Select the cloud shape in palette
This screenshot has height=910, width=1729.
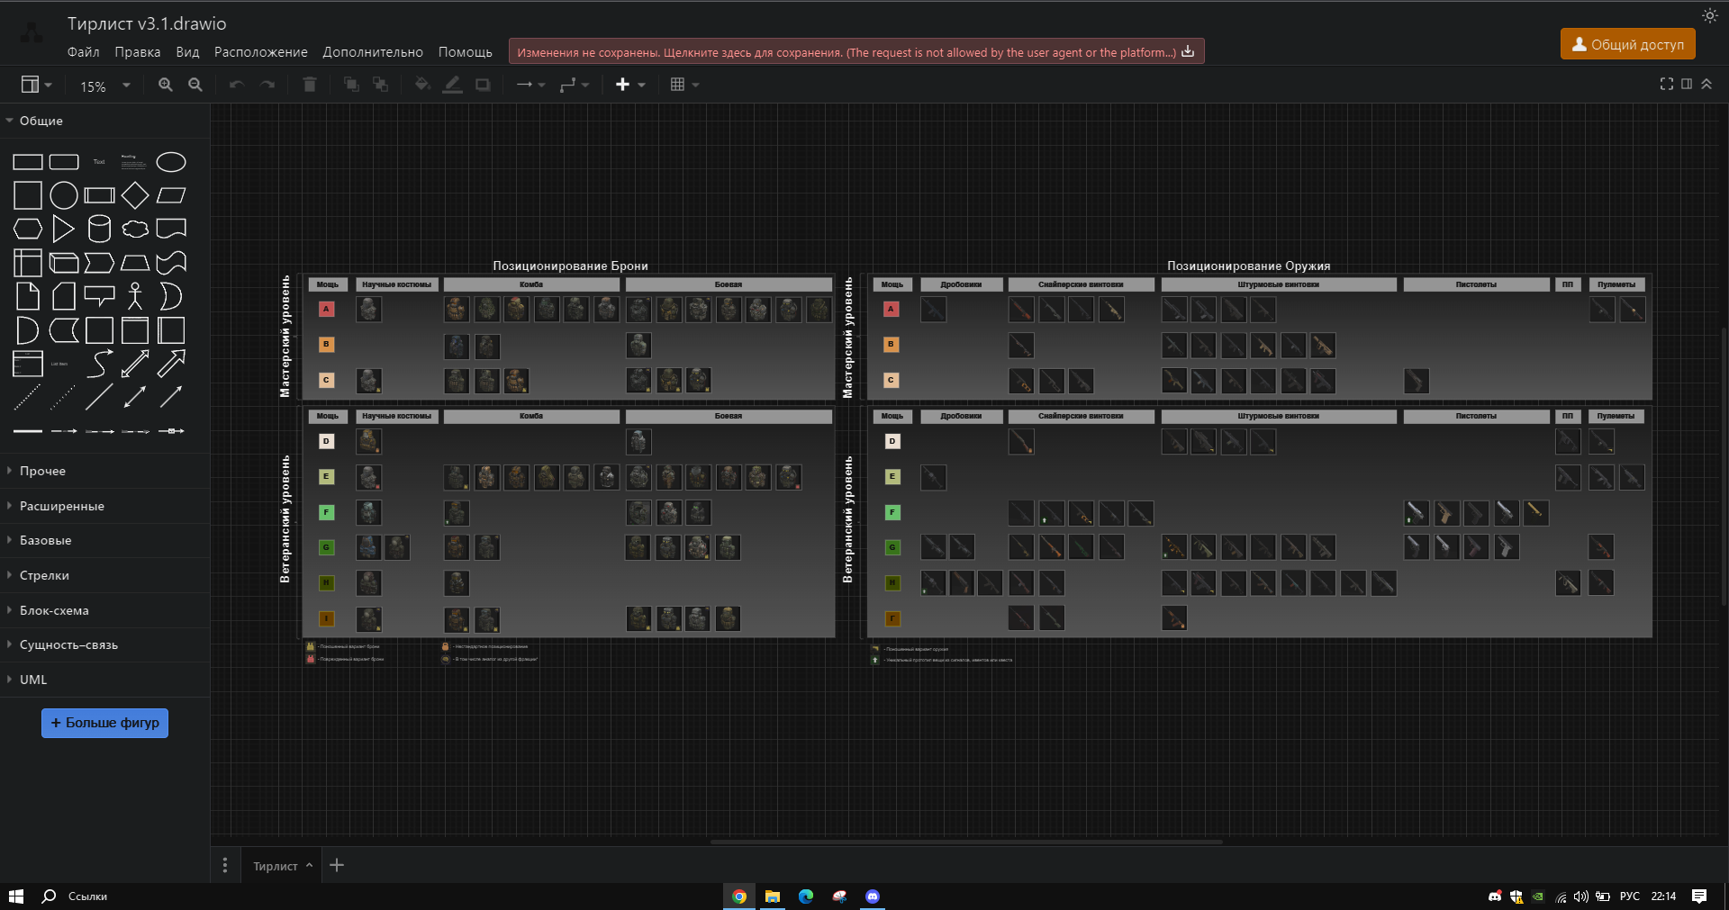[135, 229]
